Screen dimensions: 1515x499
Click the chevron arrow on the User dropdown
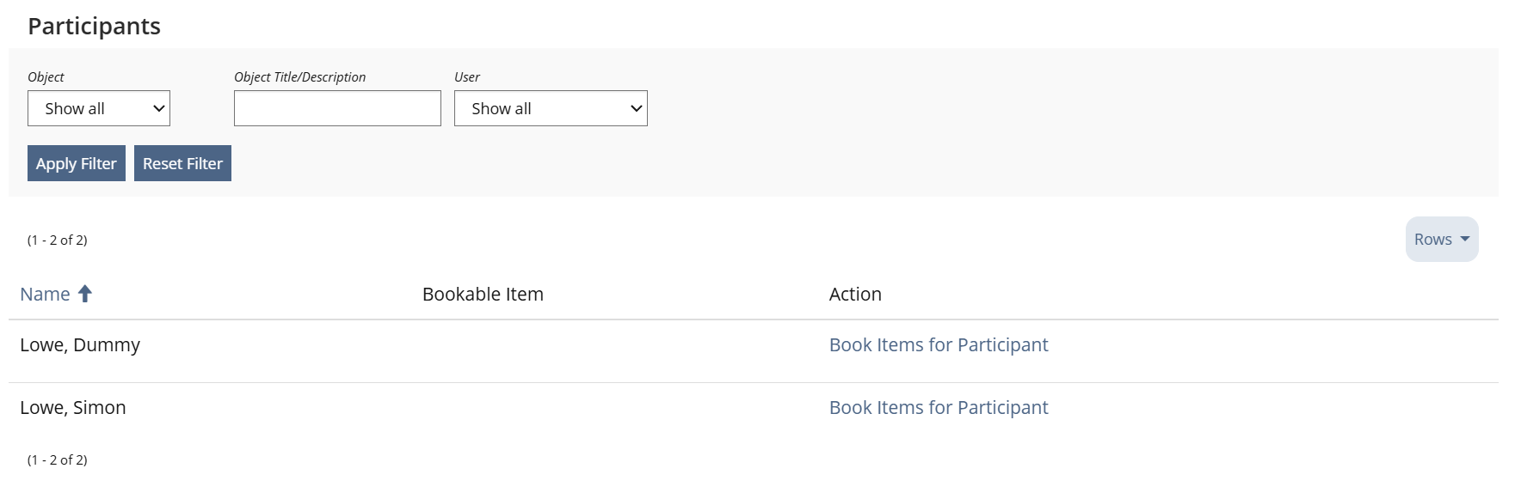tap(636, 108)
